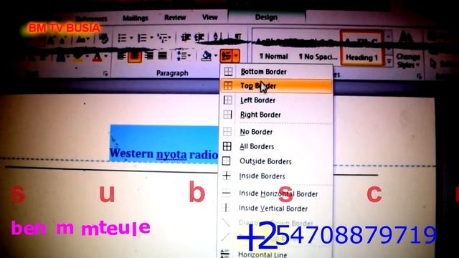Viewport: 459px width, 258px height.
Task: Select Inside Borders menu entry
Action: tap(276, 176)
